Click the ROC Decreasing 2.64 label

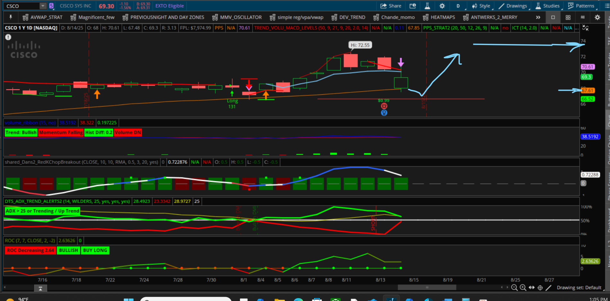click(x=30, y=250)
